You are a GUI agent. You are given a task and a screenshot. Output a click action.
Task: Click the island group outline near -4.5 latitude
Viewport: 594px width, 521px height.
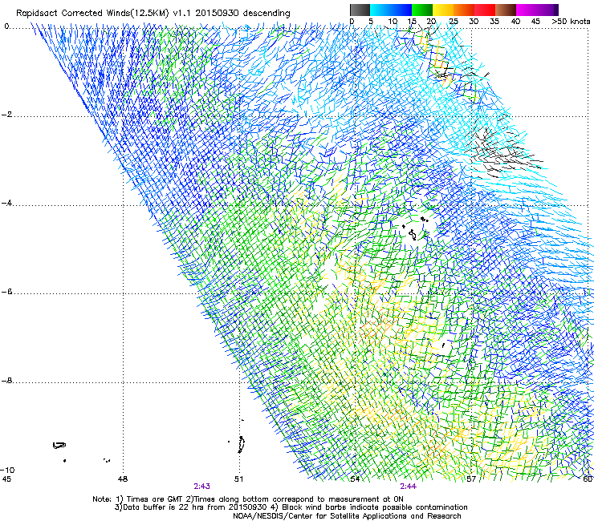[x=416, y=229]
